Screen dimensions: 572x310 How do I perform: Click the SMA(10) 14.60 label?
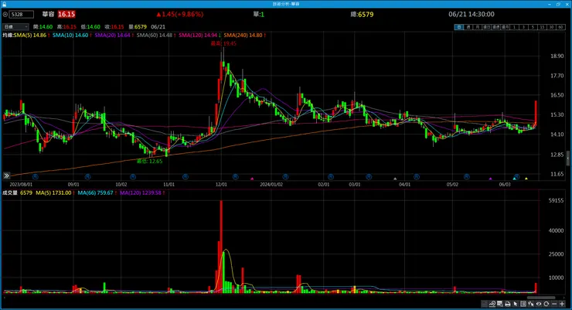(70, 36)
